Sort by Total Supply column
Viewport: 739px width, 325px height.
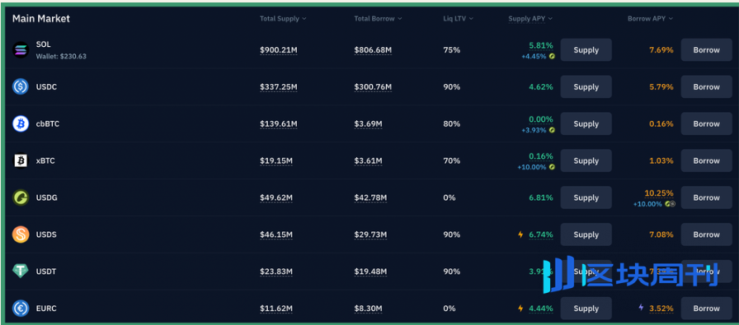(x=283, y=19)
